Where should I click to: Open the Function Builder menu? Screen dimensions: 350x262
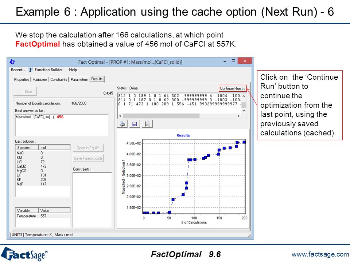tap(48, 70)
